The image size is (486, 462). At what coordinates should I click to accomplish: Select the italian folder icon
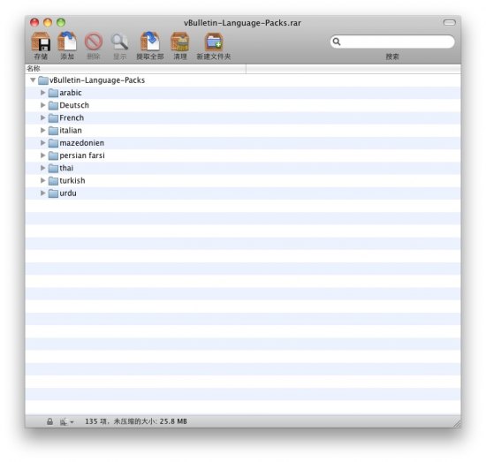point(53,131)
